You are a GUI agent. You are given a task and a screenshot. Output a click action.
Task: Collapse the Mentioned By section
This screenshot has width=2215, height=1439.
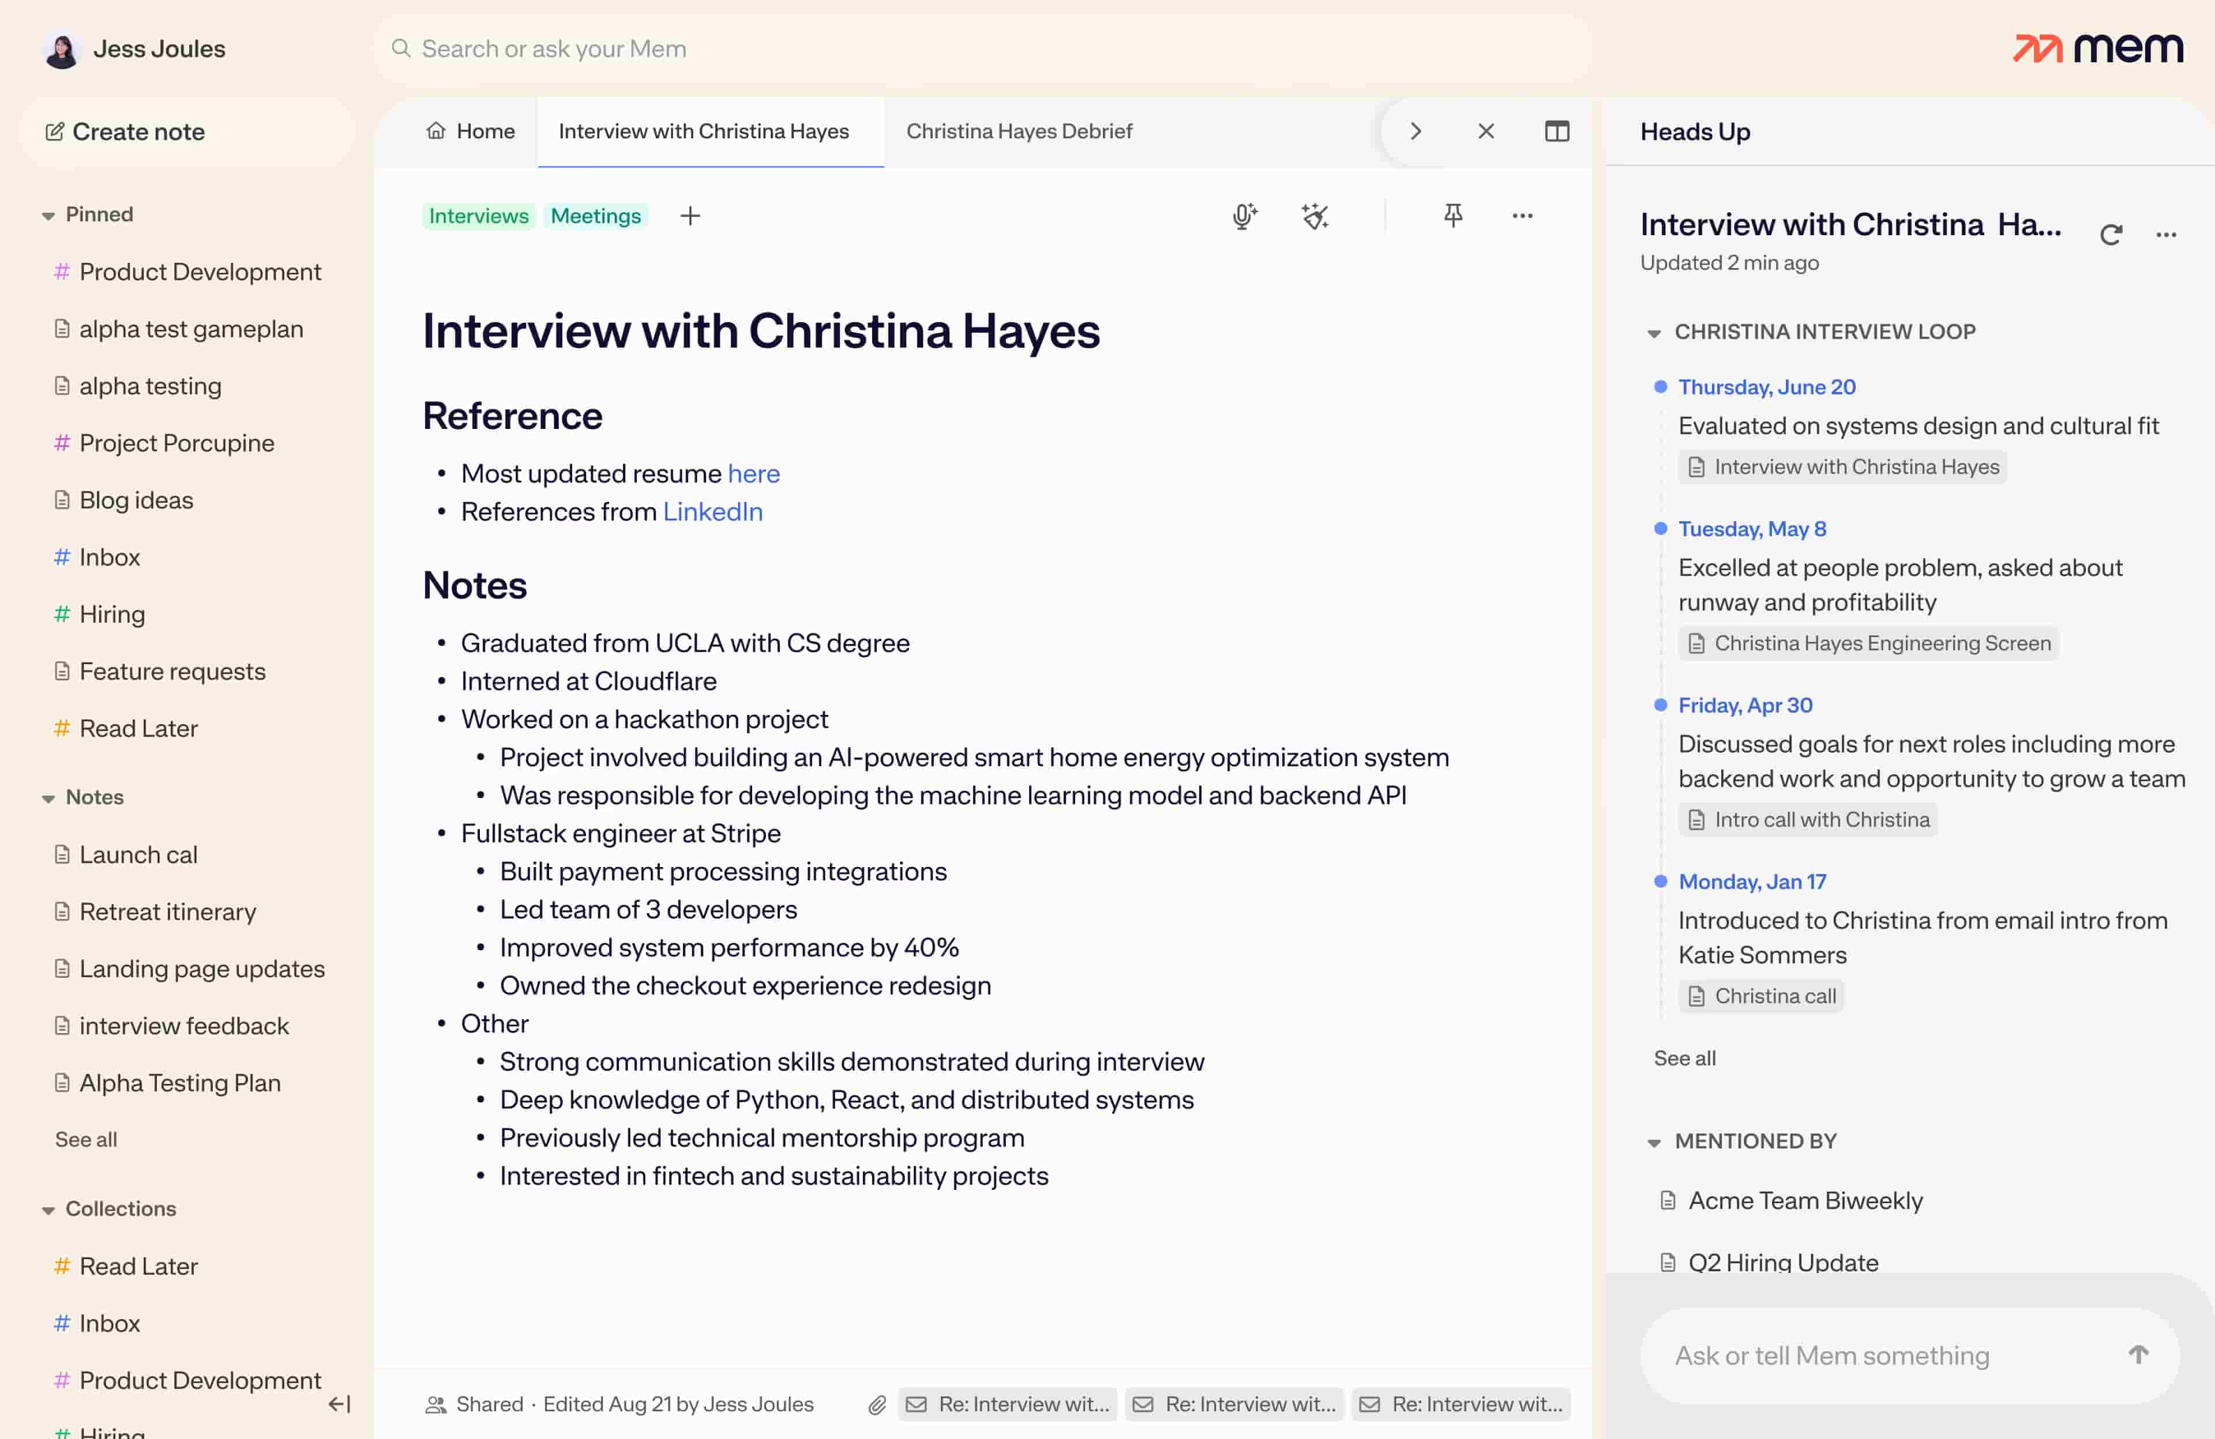click(1654, 1142)
